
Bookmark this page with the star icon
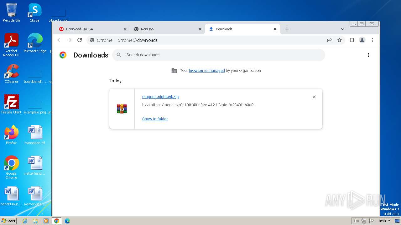point(340,40)
